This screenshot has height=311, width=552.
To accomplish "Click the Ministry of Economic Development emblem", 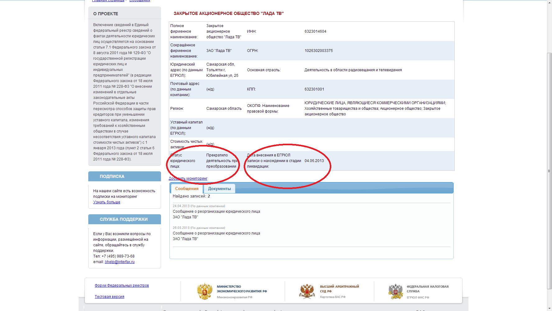I will click(205, 291).
